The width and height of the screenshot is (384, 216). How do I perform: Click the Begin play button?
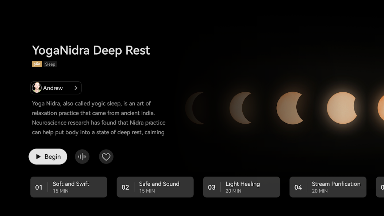coord(48,157)
